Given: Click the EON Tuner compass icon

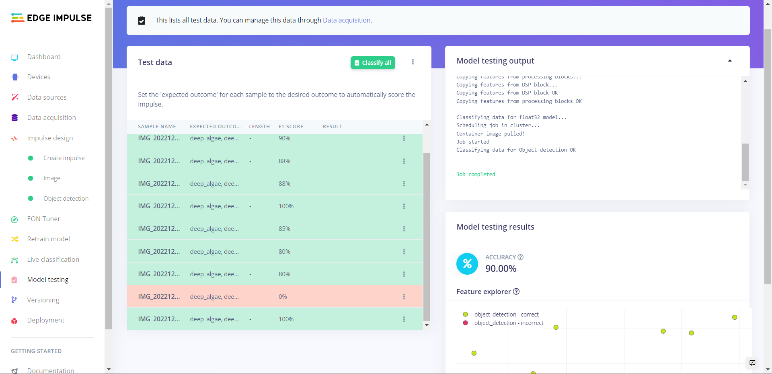Looking at the screenshot, I should tap(14, 219).
